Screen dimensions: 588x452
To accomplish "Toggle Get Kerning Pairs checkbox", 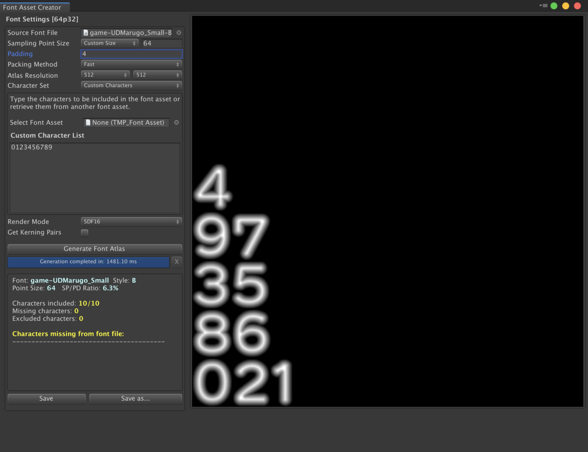I will (85, 233).
